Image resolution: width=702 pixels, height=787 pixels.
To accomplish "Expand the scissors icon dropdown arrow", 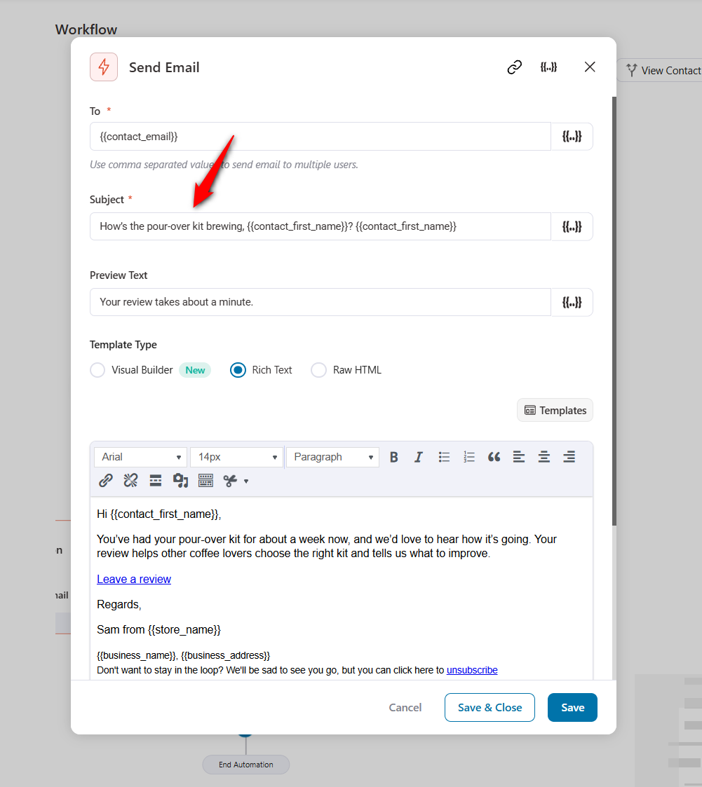I will click(x=246, y=481).
